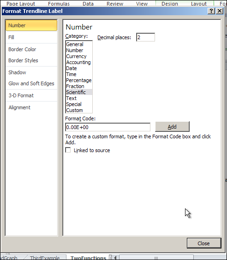Click the Close button
Viewport: 227px width, 260px height.
click(x=204, y=243)
